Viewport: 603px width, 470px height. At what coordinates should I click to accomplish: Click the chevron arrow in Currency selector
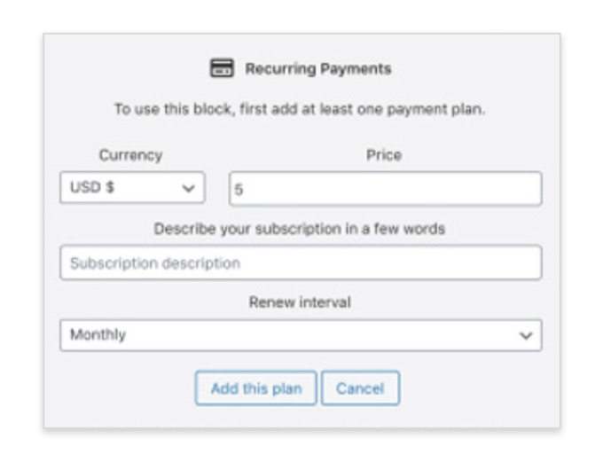(188, 189)
